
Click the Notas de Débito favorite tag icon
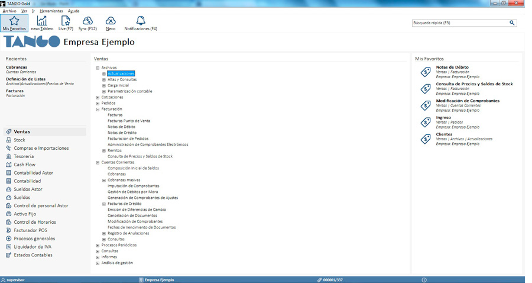click(x=426, y=72)
